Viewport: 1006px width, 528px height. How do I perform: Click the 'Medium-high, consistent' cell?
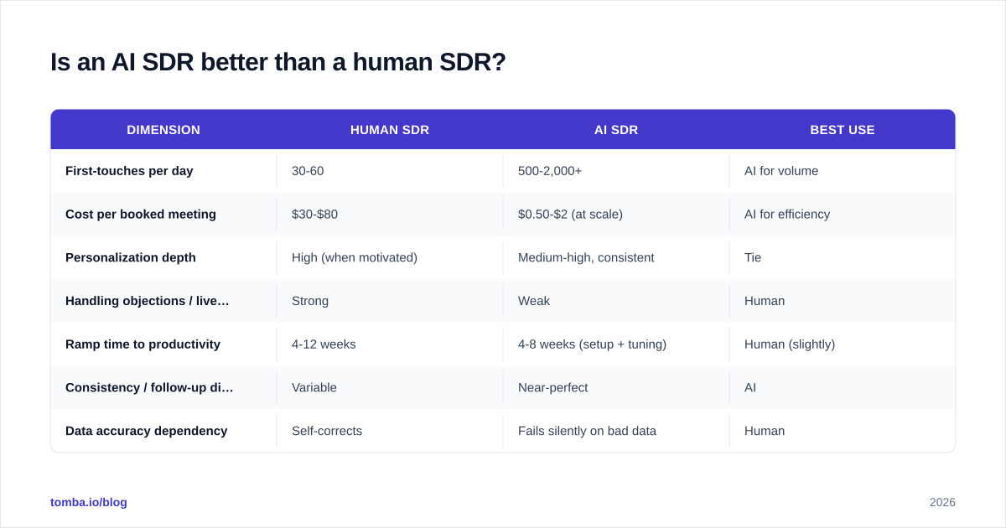coord(586,257)
